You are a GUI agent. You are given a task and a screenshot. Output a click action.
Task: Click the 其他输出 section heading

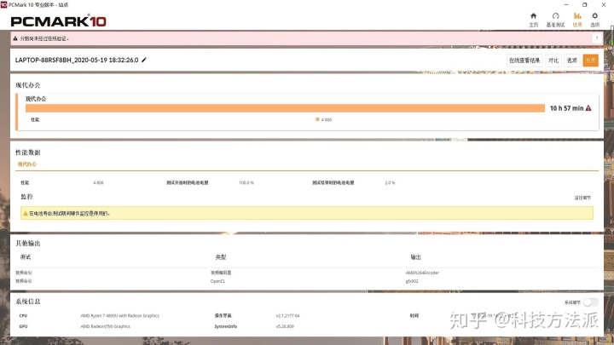point(28,244)
